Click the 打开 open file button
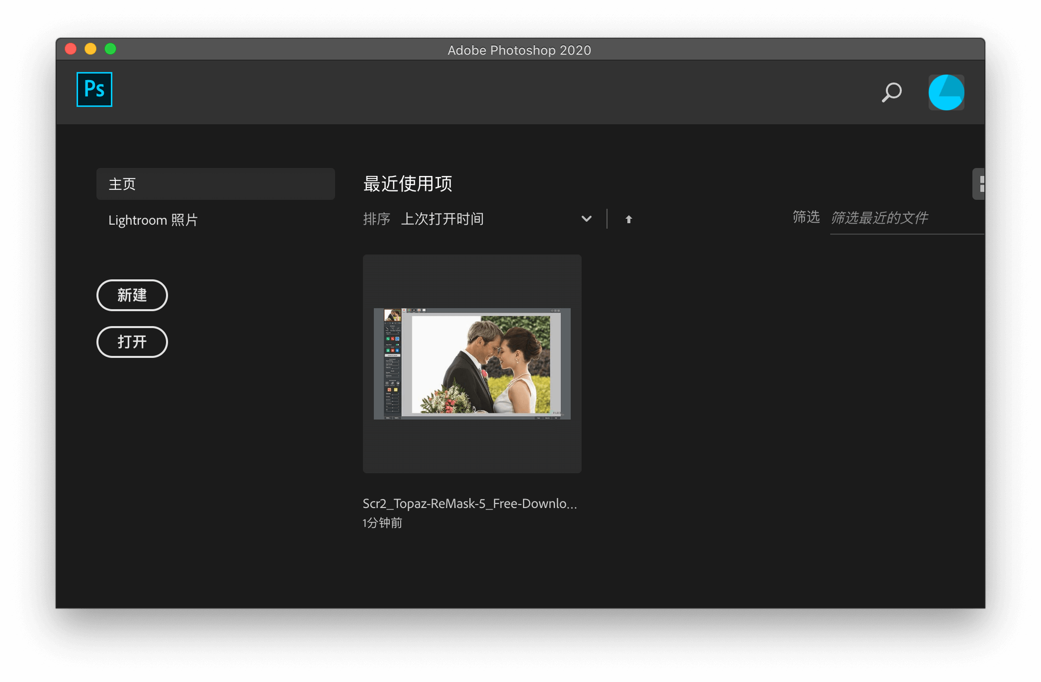 coord(132,342)
